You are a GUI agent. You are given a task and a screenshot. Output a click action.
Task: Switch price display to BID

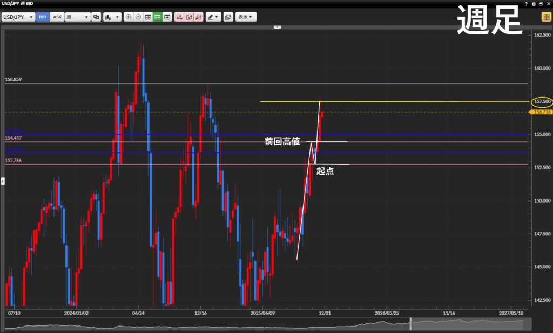coord(43,17)
